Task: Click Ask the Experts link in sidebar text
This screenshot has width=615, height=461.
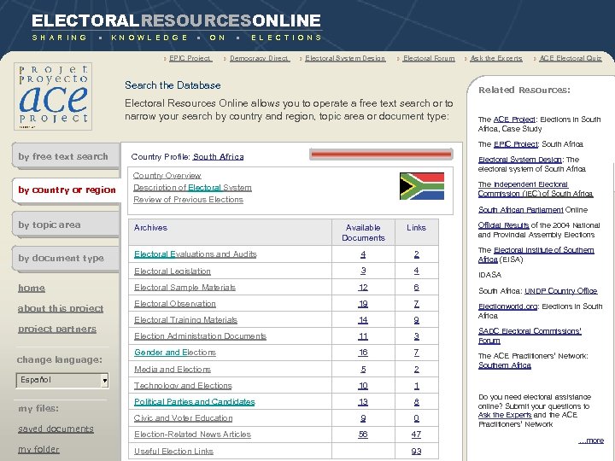Action: point(505,415)
